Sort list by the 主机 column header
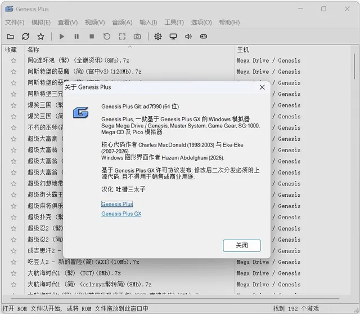 pyautogui.click(x=292, y=50)
